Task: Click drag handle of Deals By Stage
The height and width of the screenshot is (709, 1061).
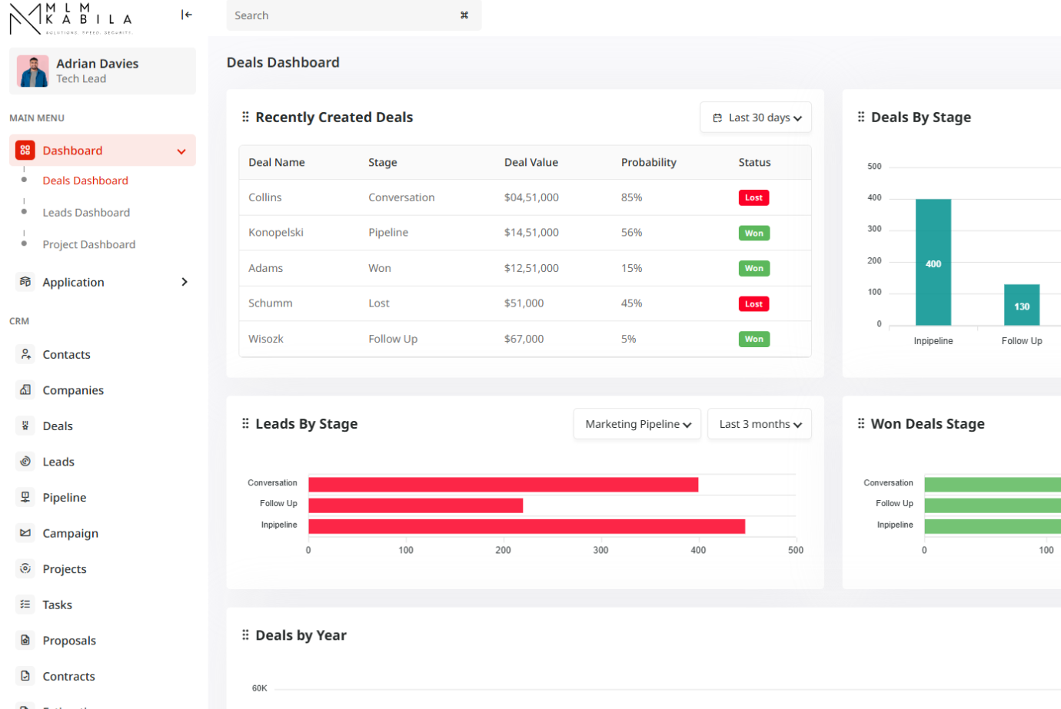Action: (x=860, y=117)
